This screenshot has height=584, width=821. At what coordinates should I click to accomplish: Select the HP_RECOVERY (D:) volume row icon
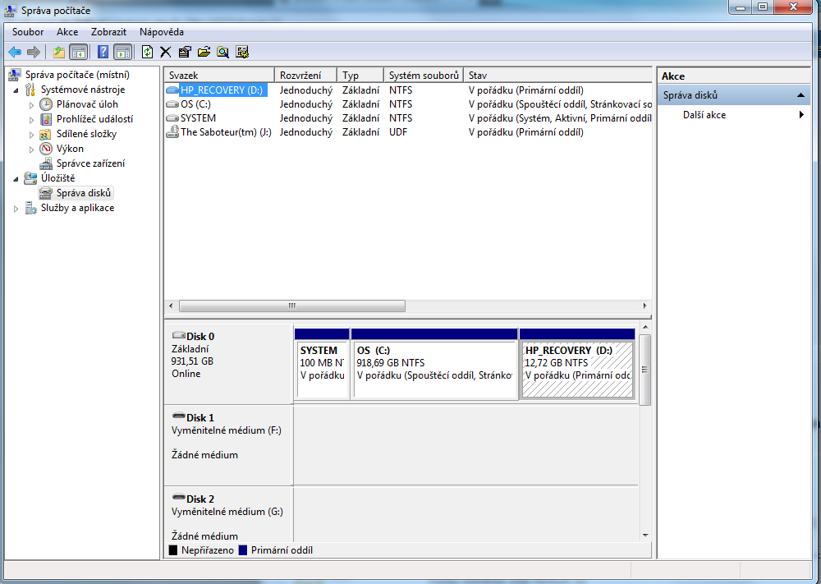click(x=172, y=90)
